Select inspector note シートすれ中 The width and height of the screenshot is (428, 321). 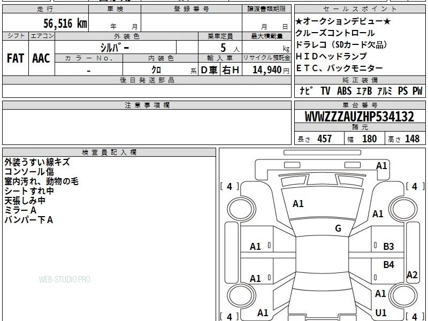pyautogui.click(x=29, y=191)
